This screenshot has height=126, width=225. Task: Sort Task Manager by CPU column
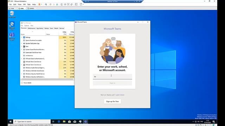tap(63, 33)
